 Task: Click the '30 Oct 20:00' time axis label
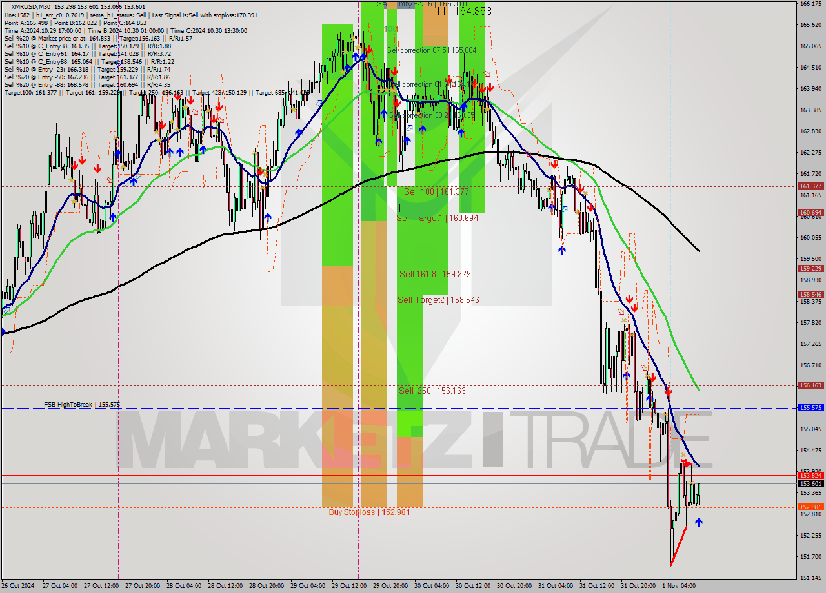pos(514,586)
